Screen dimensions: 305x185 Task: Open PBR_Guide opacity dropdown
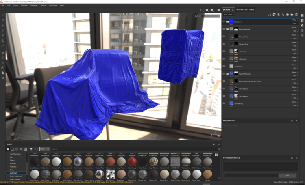295,24
